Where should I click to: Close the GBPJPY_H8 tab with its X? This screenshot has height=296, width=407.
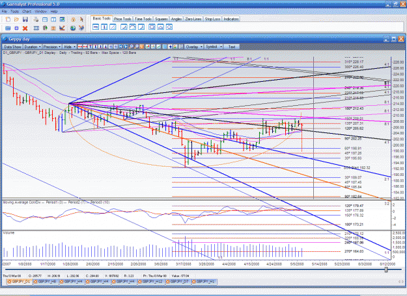[36, 282]
